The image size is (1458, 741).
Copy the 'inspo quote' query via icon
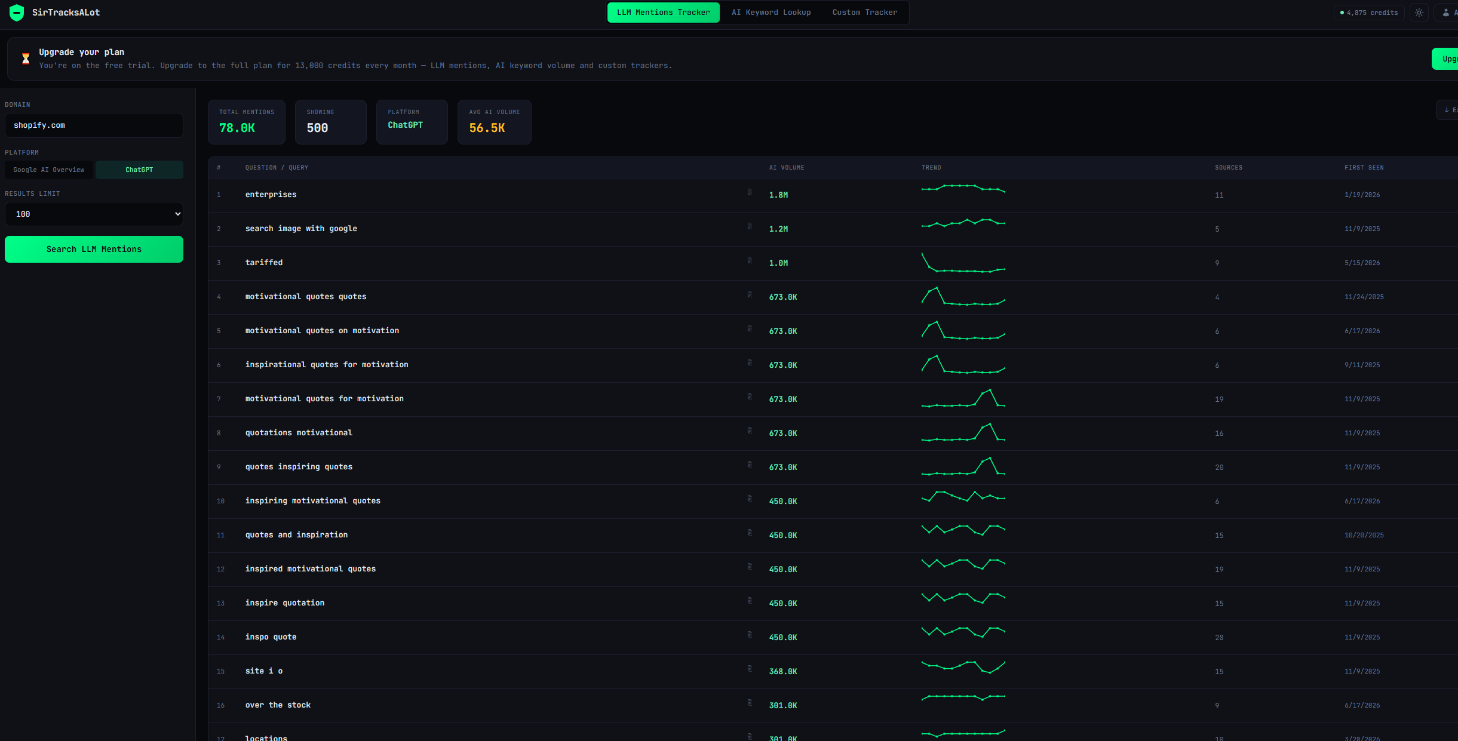pyautogui.click(x=750, y=635)
